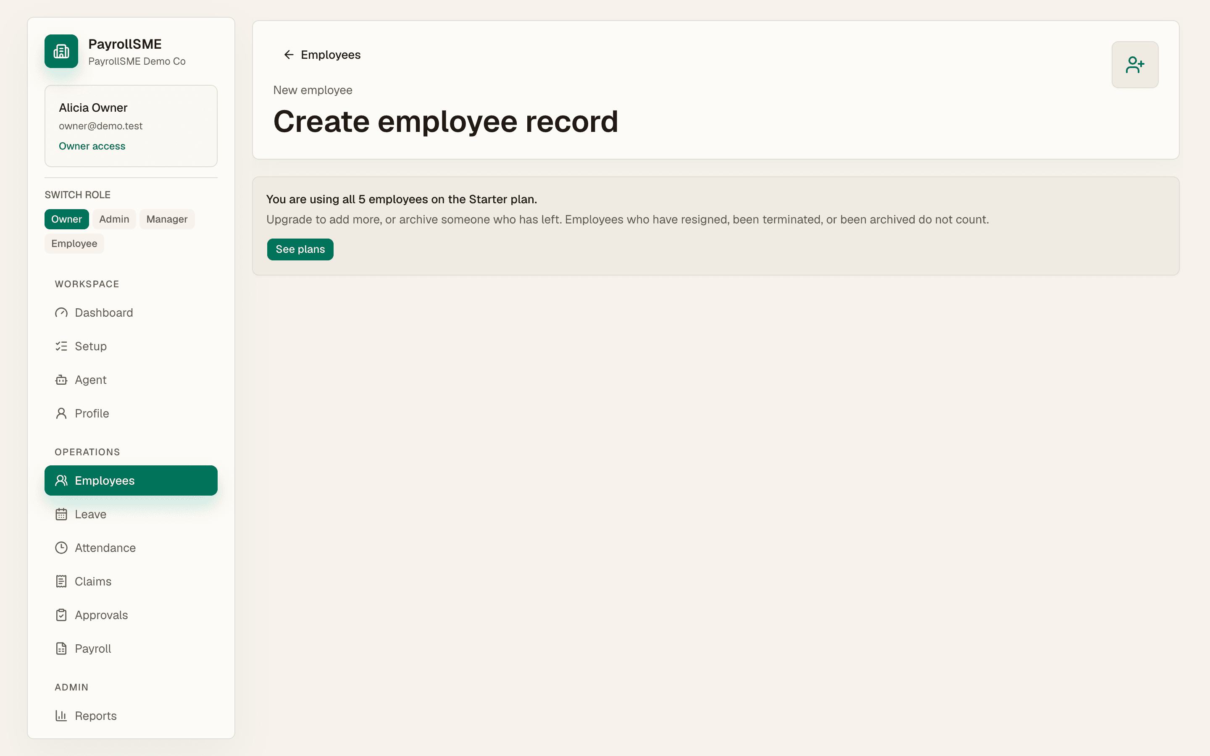Navigate to Attendance
Screen dimensions: 1210x756
[x=131, y=548]
